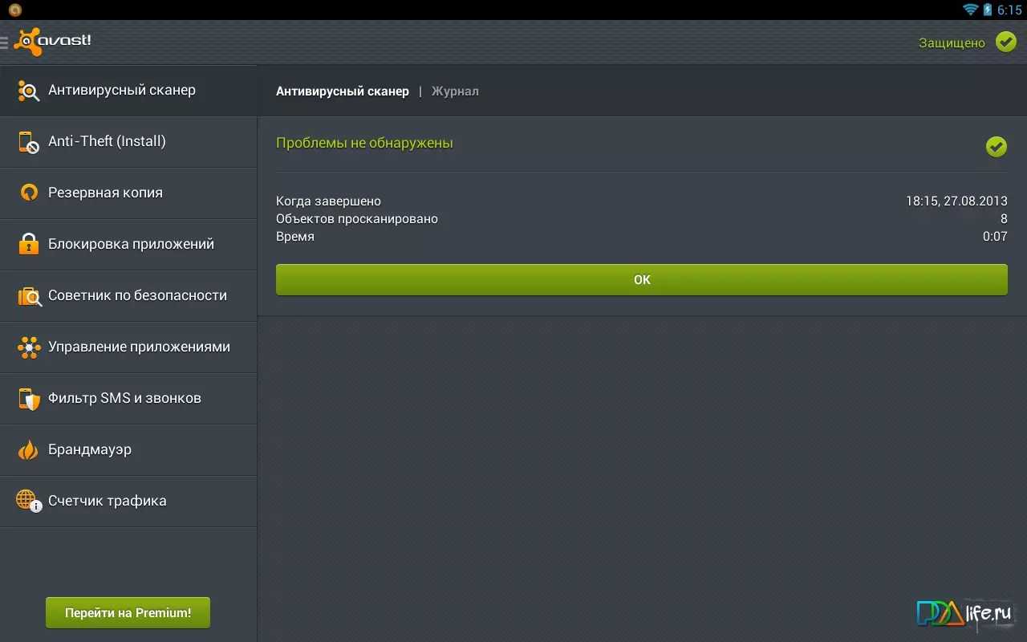This screenshot has height=642, width=1027.
Task: Tap the Wi-Fi icon in status bar
Action: (x=971, y=10)
